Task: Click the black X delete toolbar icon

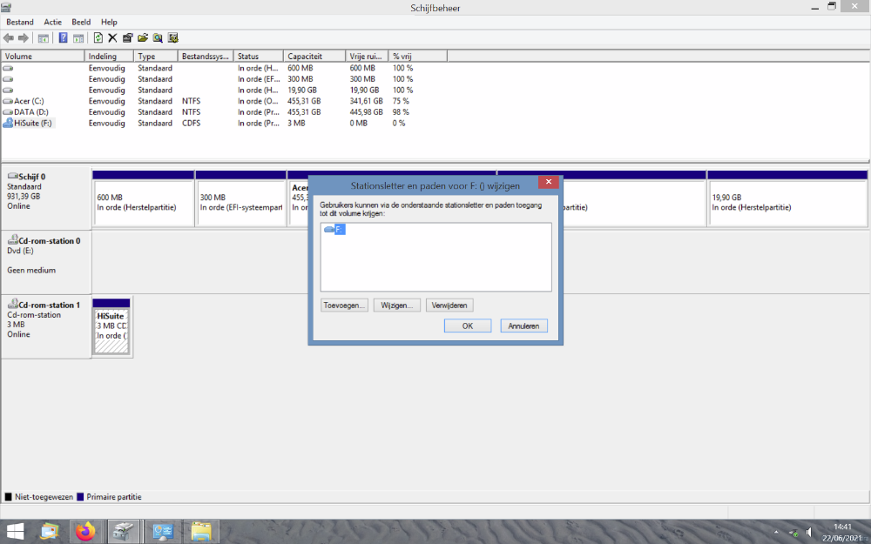Action: click(x=112, y=38)
